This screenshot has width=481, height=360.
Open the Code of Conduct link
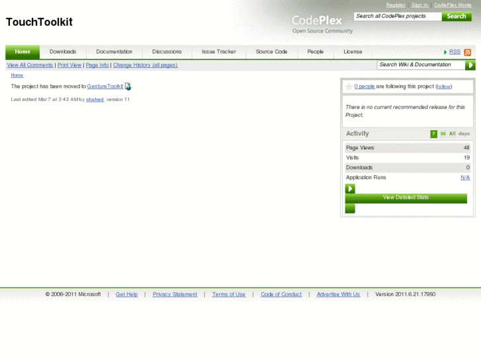click(x=281, y=295)
